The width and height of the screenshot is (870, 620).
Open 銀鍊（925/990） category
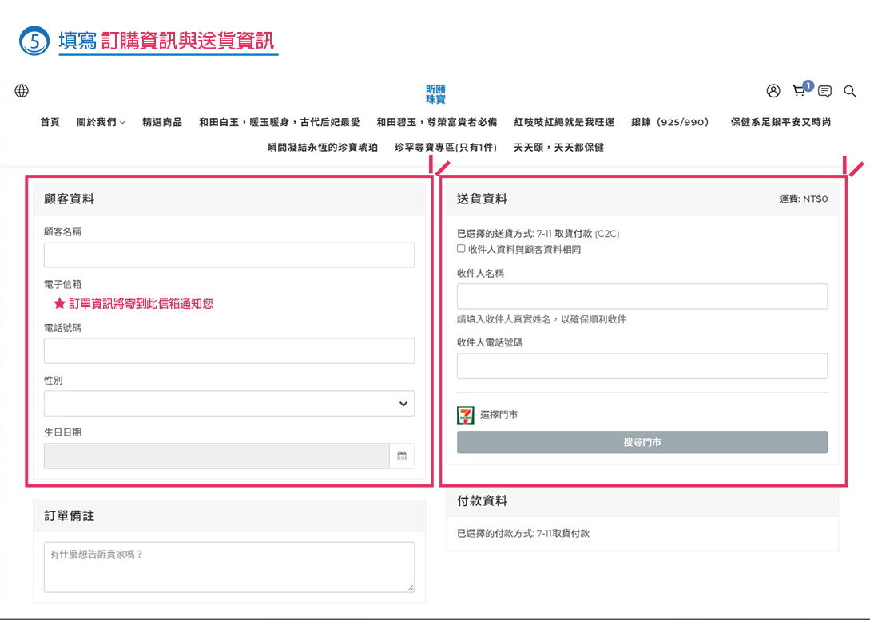tap(672, 123)
